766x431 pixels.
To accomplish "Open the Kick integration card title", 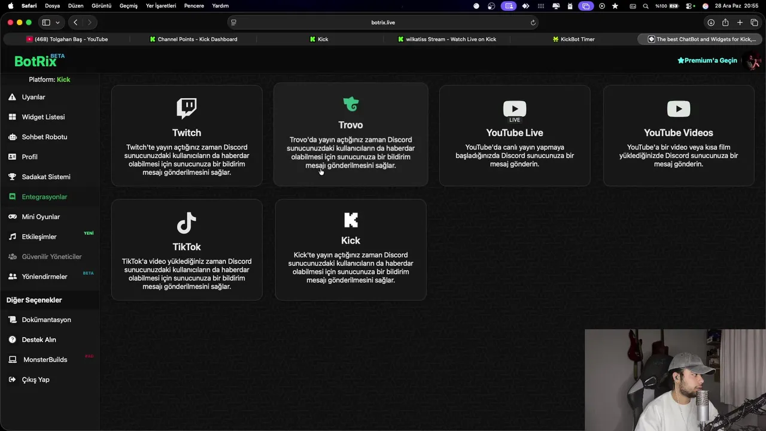I will [351, 241].
